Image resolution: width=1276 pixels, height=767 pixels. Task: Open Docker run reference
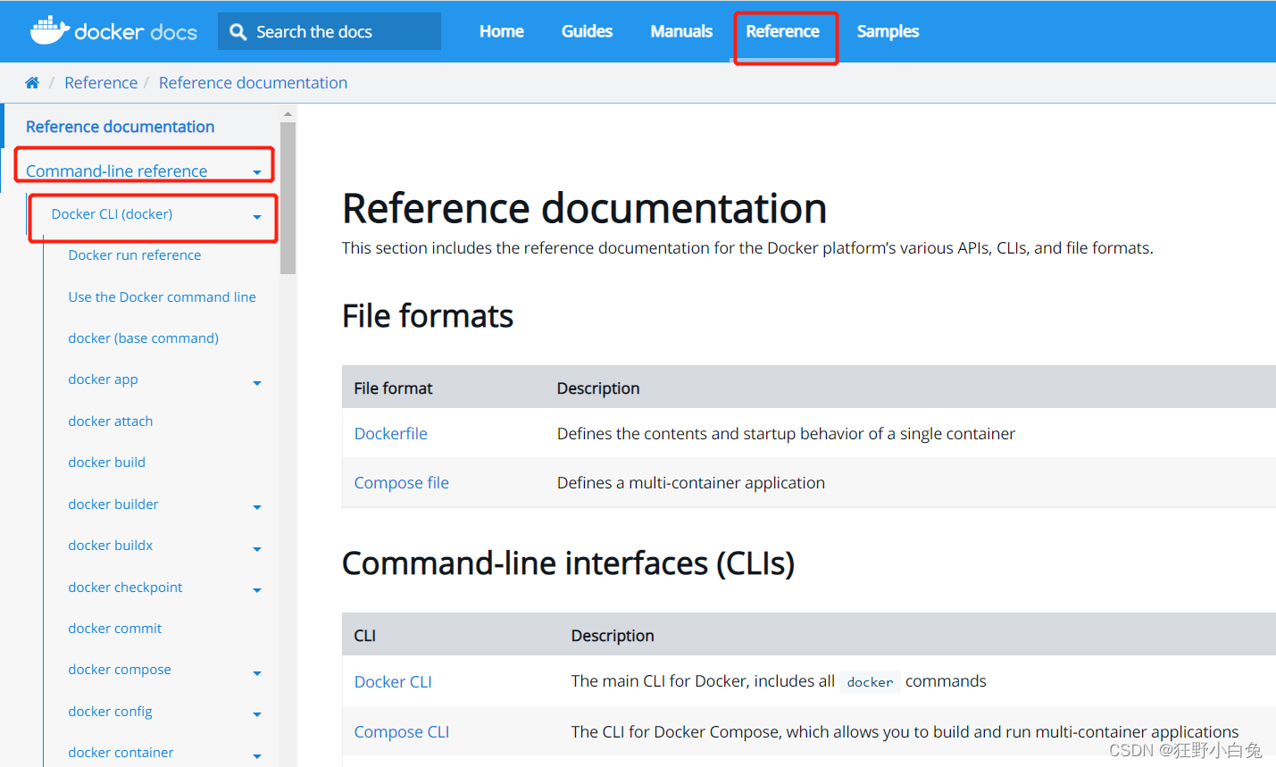pos(135,255)
